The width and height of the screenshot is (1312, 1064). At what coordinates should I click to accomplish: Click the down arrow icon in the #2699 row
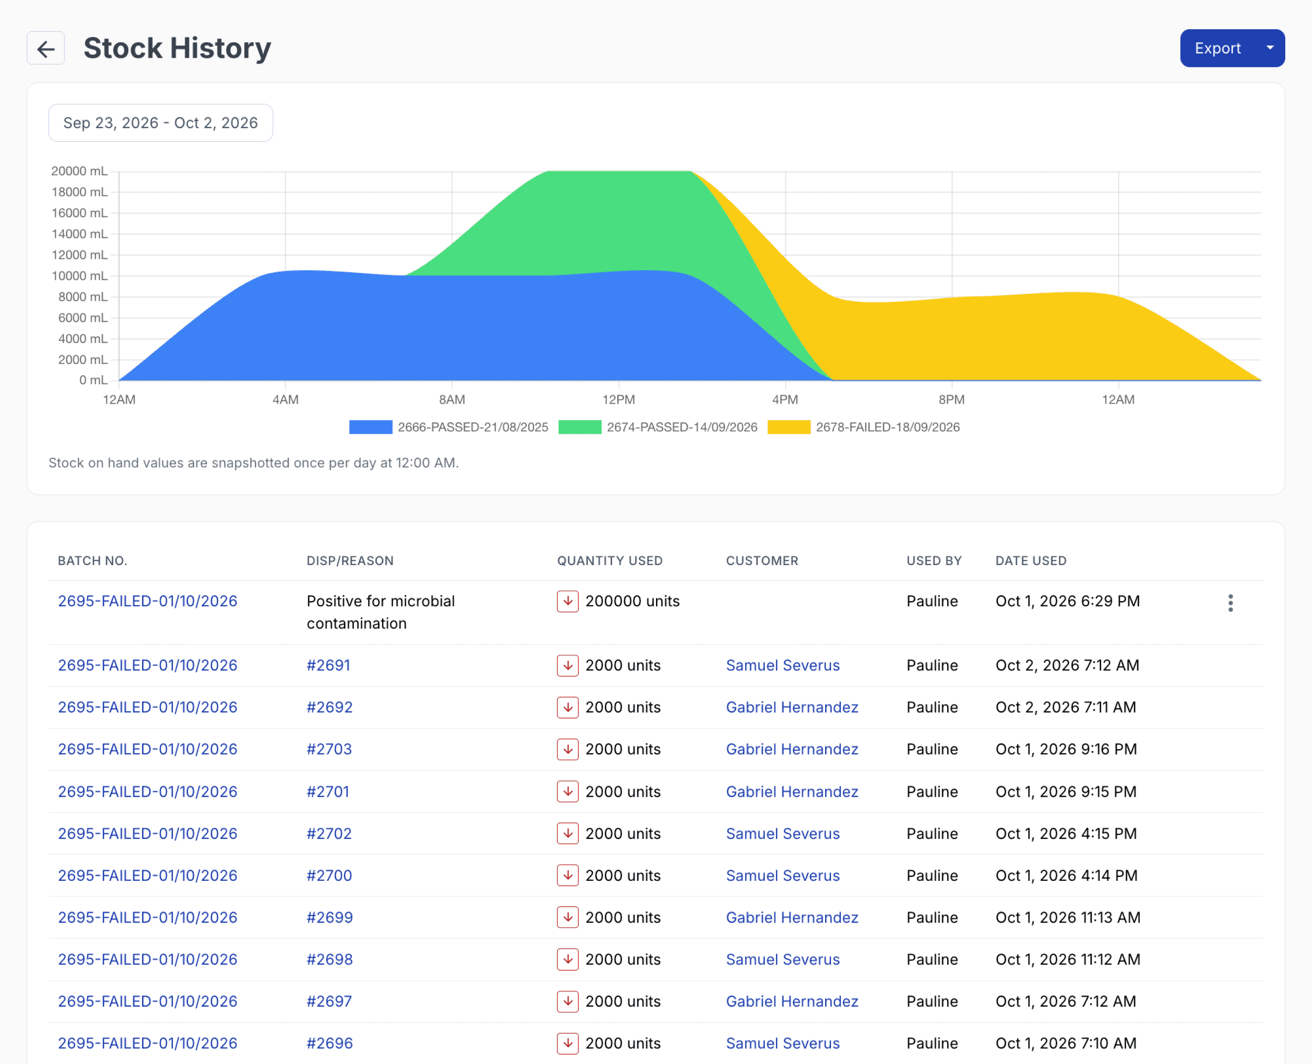pyautogui.click(x=568, y=917)
